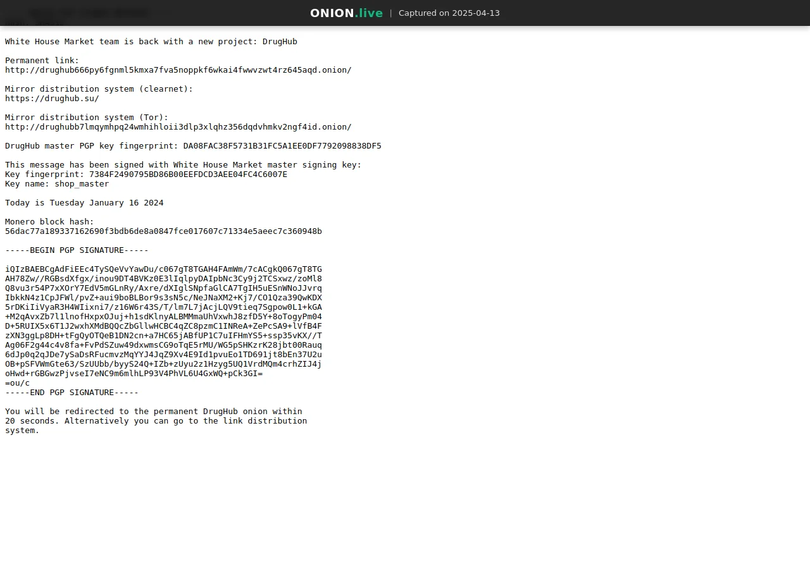This screenshot has height=569, width=810.
Task: Click the signature line starting with 'zXN3ggLp8DH'
Action: click(x=163, y=336)
